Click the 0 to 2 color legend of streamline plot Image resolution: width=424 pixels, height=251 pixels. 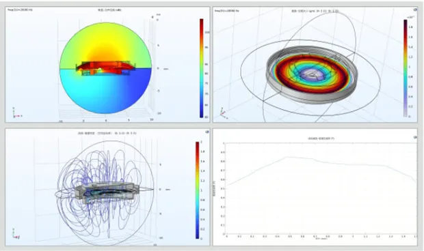198,190
